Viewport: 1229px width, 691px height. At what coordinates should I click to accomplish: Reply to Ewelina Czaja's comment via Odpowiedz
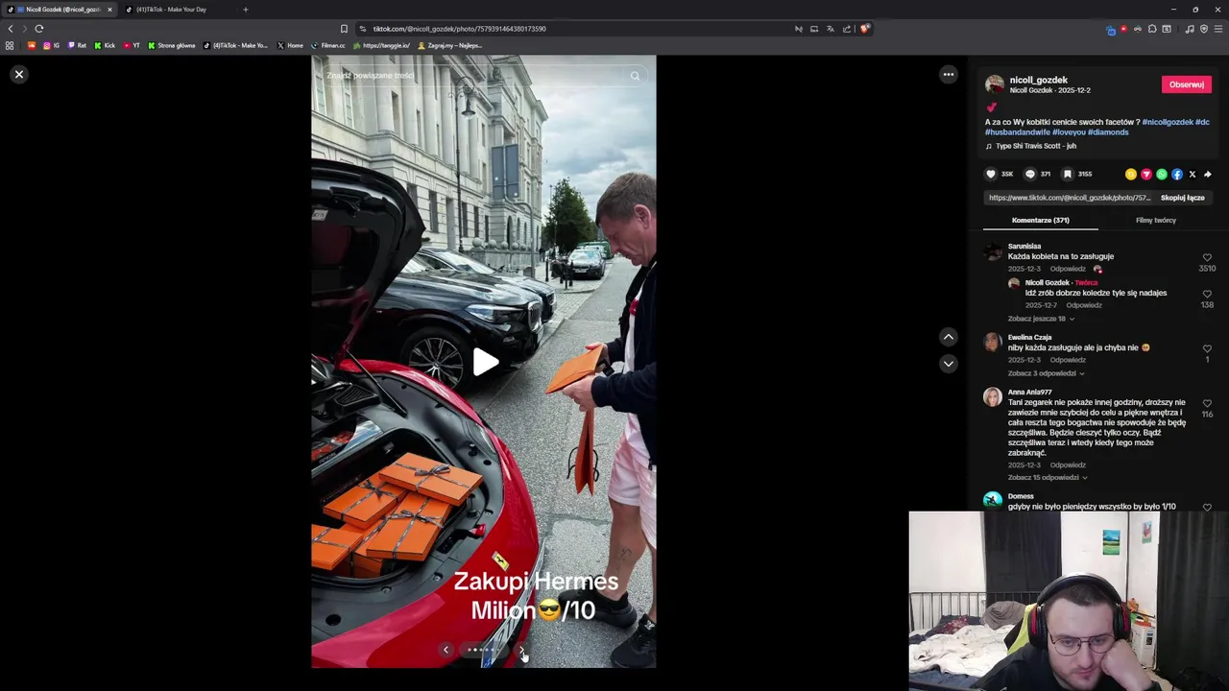tap(1068, 360)
